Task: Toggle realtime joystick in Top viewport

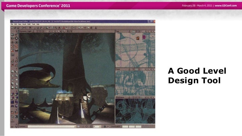Action: point(130,31)
